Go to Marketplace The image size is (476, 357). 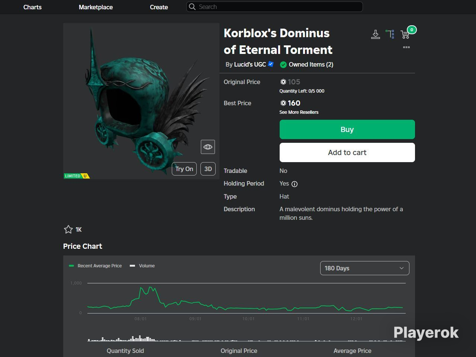click(96, 7)
